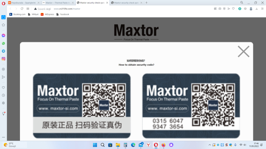Close the Hepsiburada tab
266x149 pixels.
point(39,3)
